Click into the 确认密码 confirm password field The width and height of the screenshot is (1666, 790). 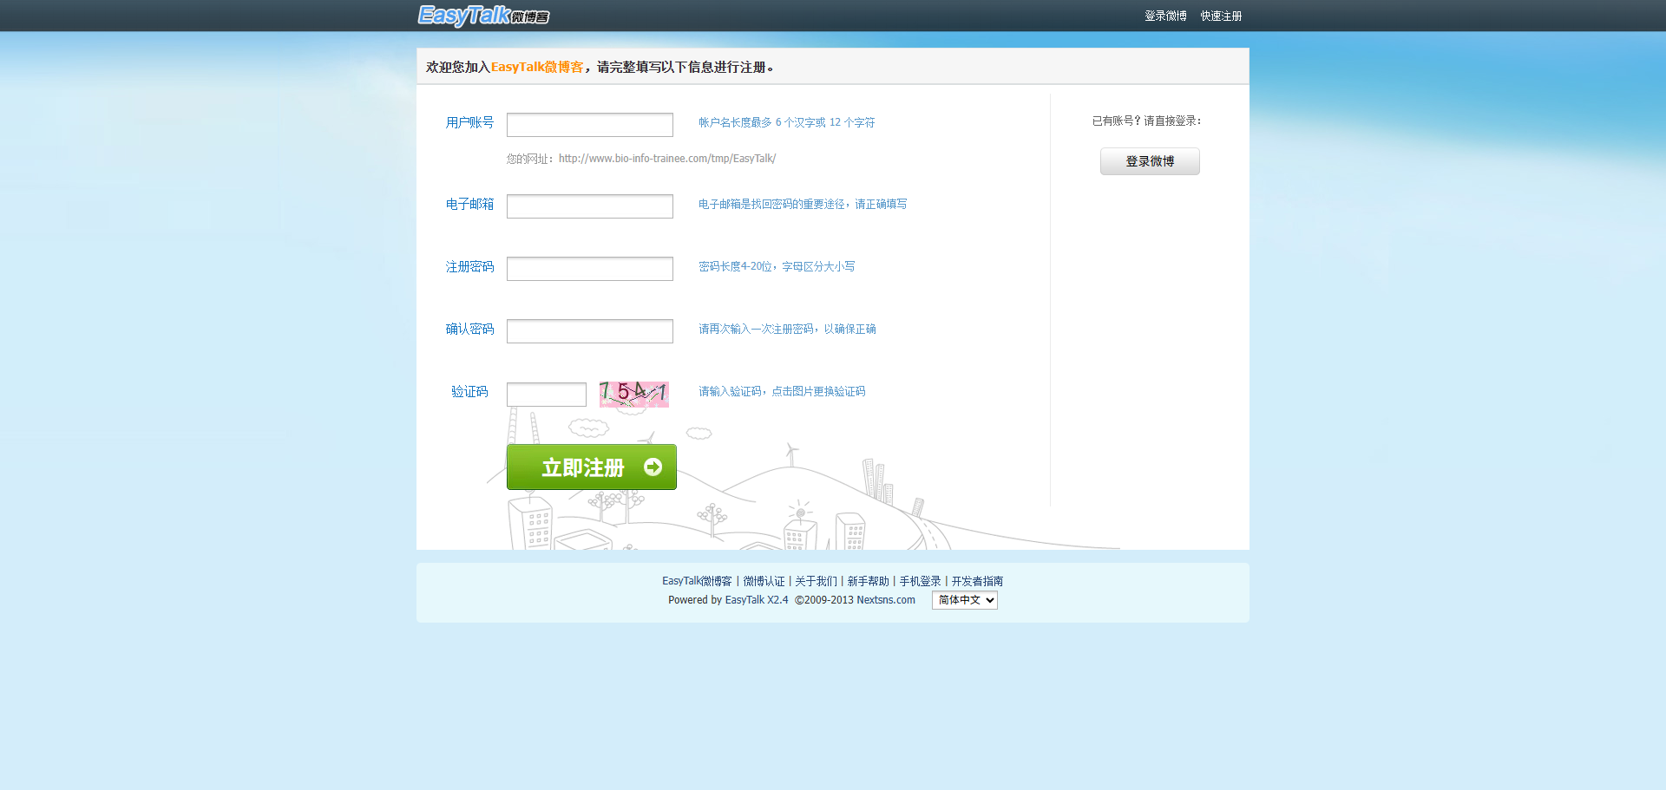[589, 331]
